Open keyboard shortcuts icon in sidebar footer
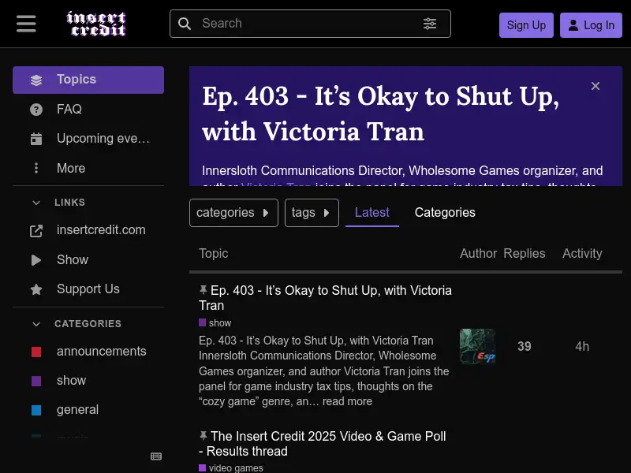This screenshot has height=473, width=631. pyautogui.click(x=156, y=456)
